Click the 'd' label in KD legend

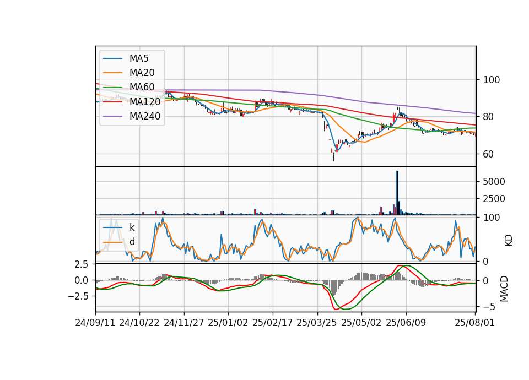(x=132, y=241)
